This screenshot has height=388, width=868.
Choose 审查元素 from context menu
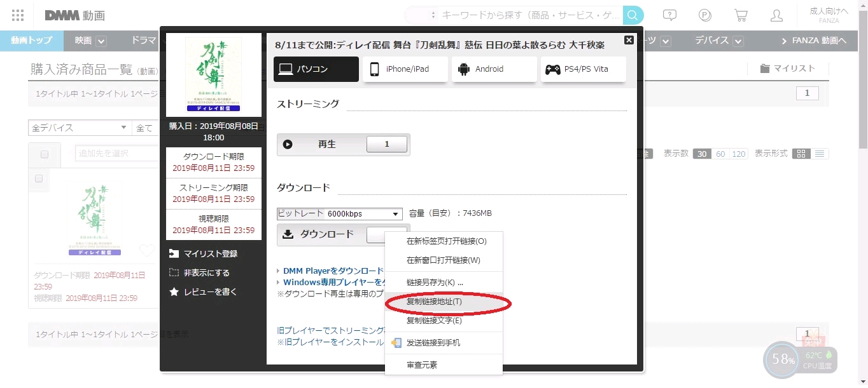point(444,365)
